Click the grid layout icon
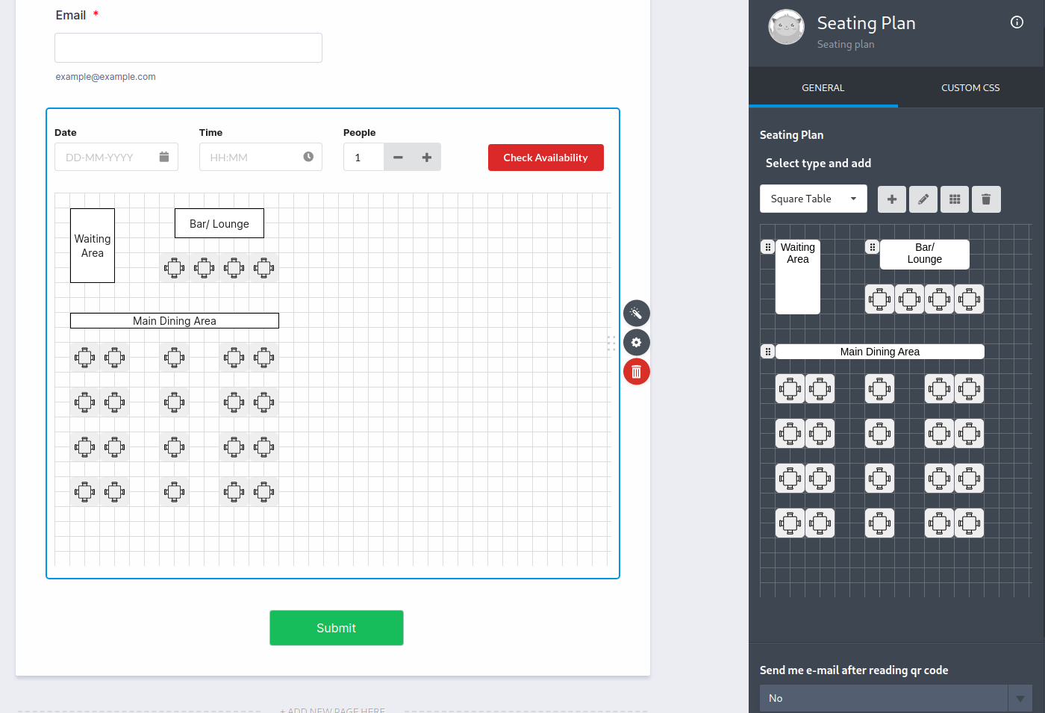The height and width of the screenshot is (713, 1045). pos(955,199)
